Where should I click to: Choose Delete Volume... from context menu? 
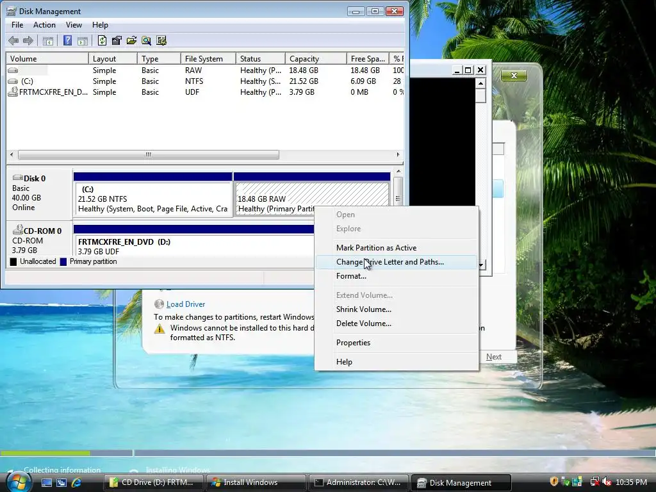tap(396, 324)
